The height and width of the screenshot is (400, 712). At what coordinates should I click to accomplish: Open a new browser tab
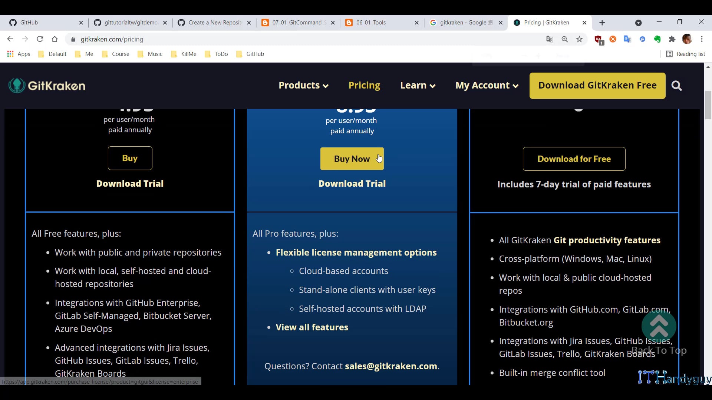(601, 23)
